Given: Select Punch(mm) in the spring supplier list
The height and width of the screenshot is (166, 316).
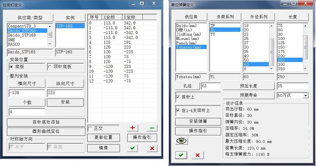Looking at the screenshot, I should coord(191,43).
